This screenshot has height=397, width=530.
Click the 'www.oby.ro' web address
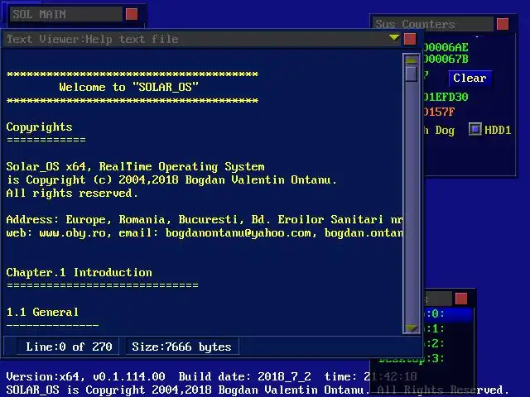point(72,233)
